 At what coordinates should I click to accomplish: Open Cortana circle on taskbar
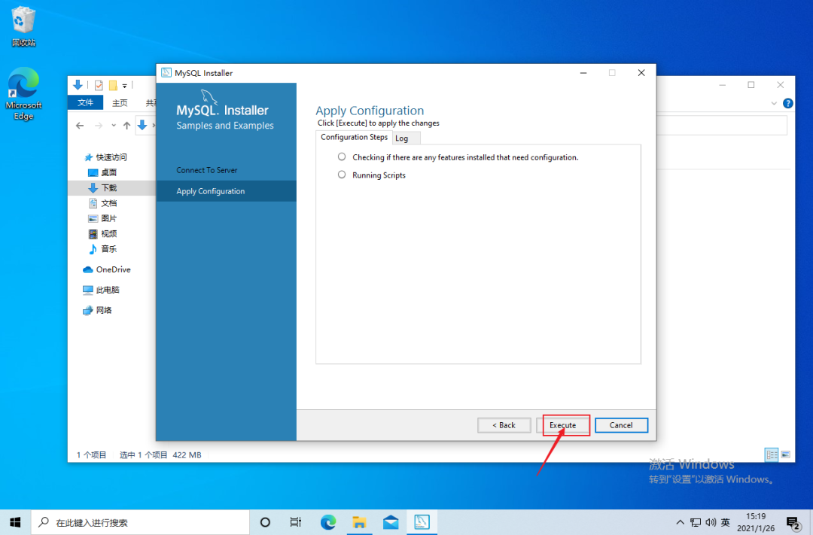pos(265,522)
